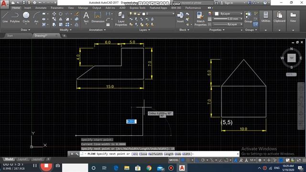The height and width of the screenshot is (172, 306).
Task: Click the Copy tool in Modify panel
Action: point(54,19)
